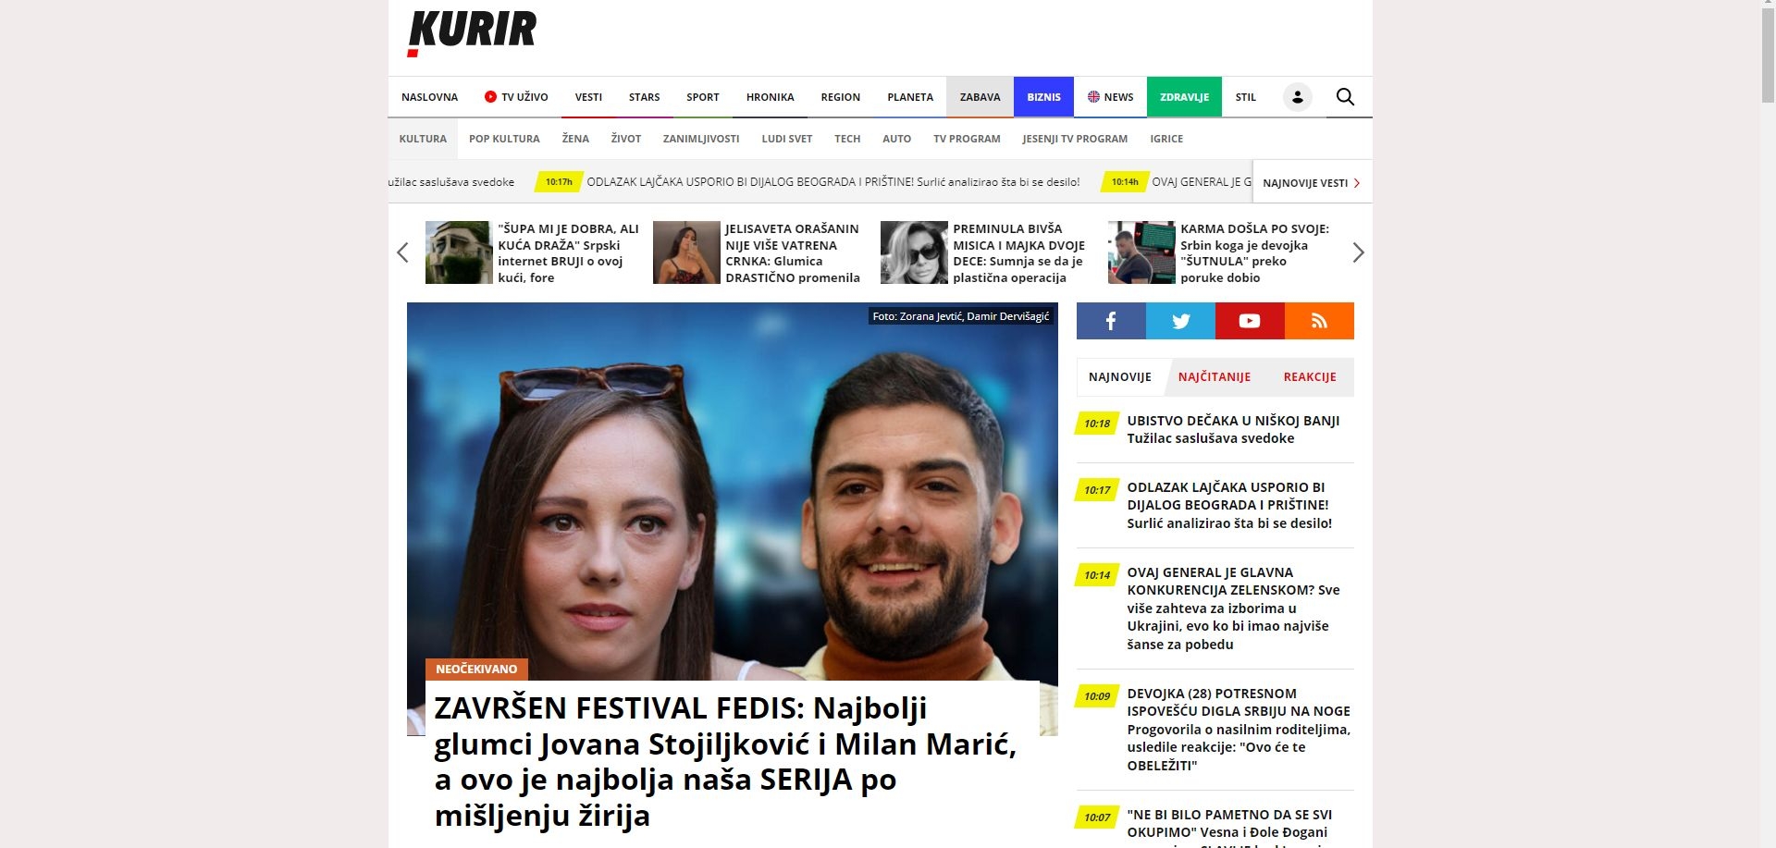Open the RSS feed icon

tap(1319, 321)
